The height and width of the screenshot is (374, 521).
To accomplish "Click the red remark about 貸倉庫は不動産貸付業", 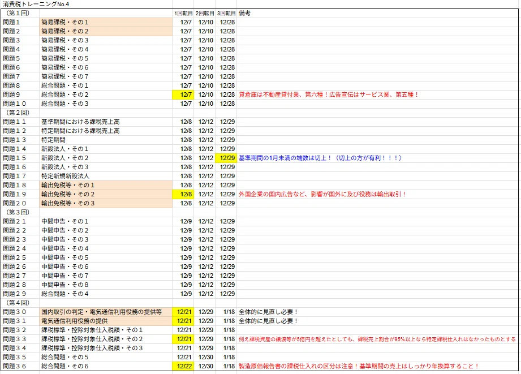I will click(328, 94).
